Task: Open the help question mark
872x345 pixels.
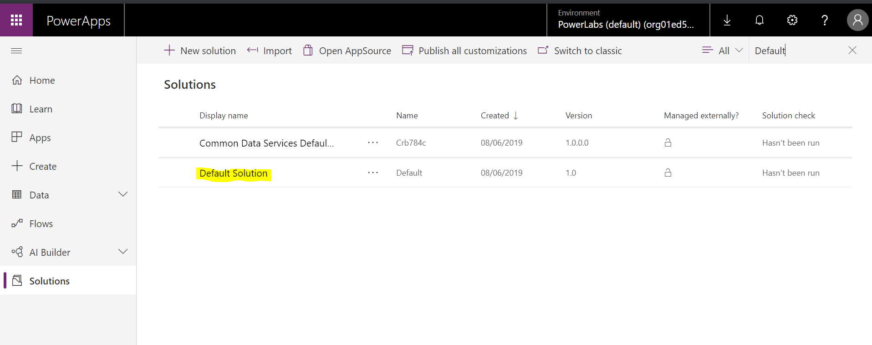Action: [x=824, y=20]
